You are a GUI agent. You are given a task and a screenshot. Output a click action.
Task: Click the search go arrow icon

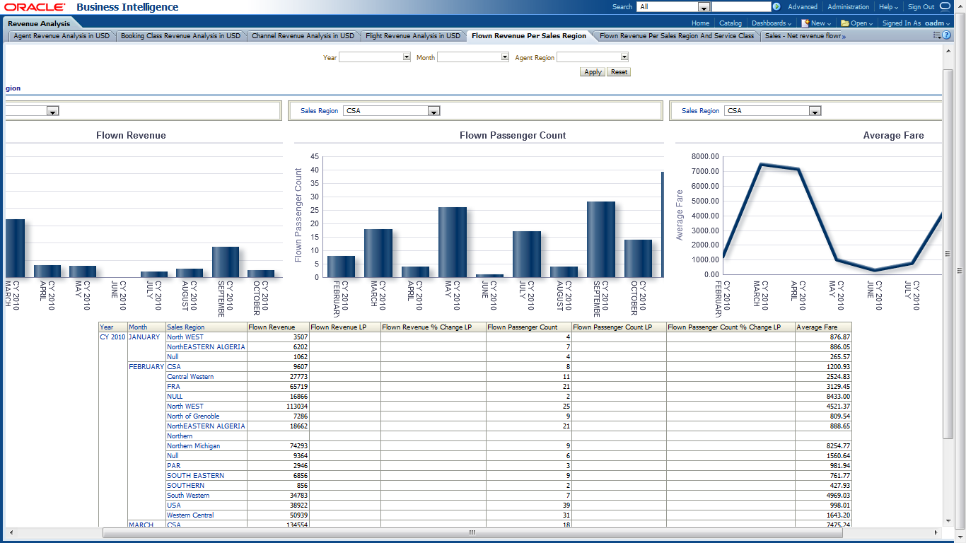coord(776,7)
